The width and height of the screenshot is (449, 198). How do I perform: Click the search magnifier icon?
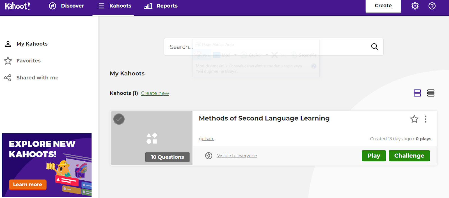coord(375,47)
